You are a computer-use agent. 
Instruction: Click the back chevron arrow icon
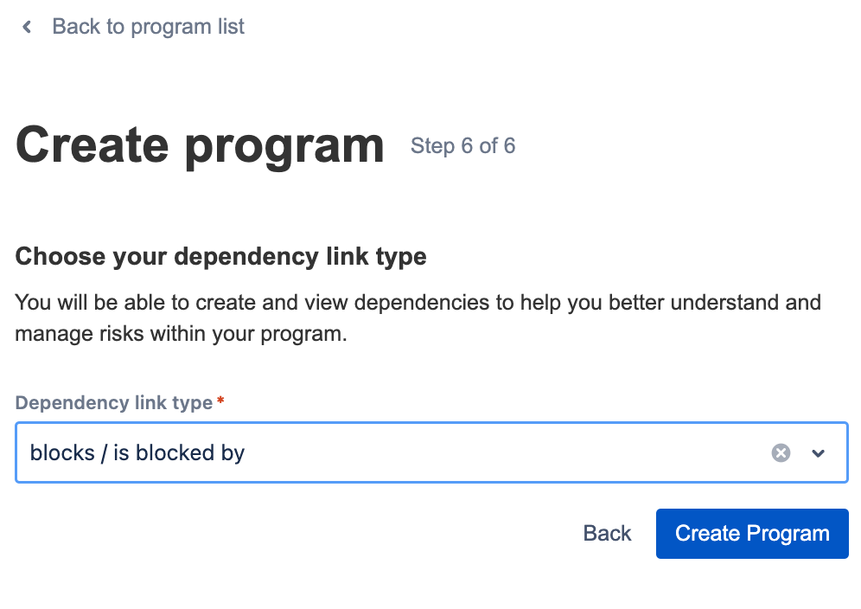(x=28, y=27)
